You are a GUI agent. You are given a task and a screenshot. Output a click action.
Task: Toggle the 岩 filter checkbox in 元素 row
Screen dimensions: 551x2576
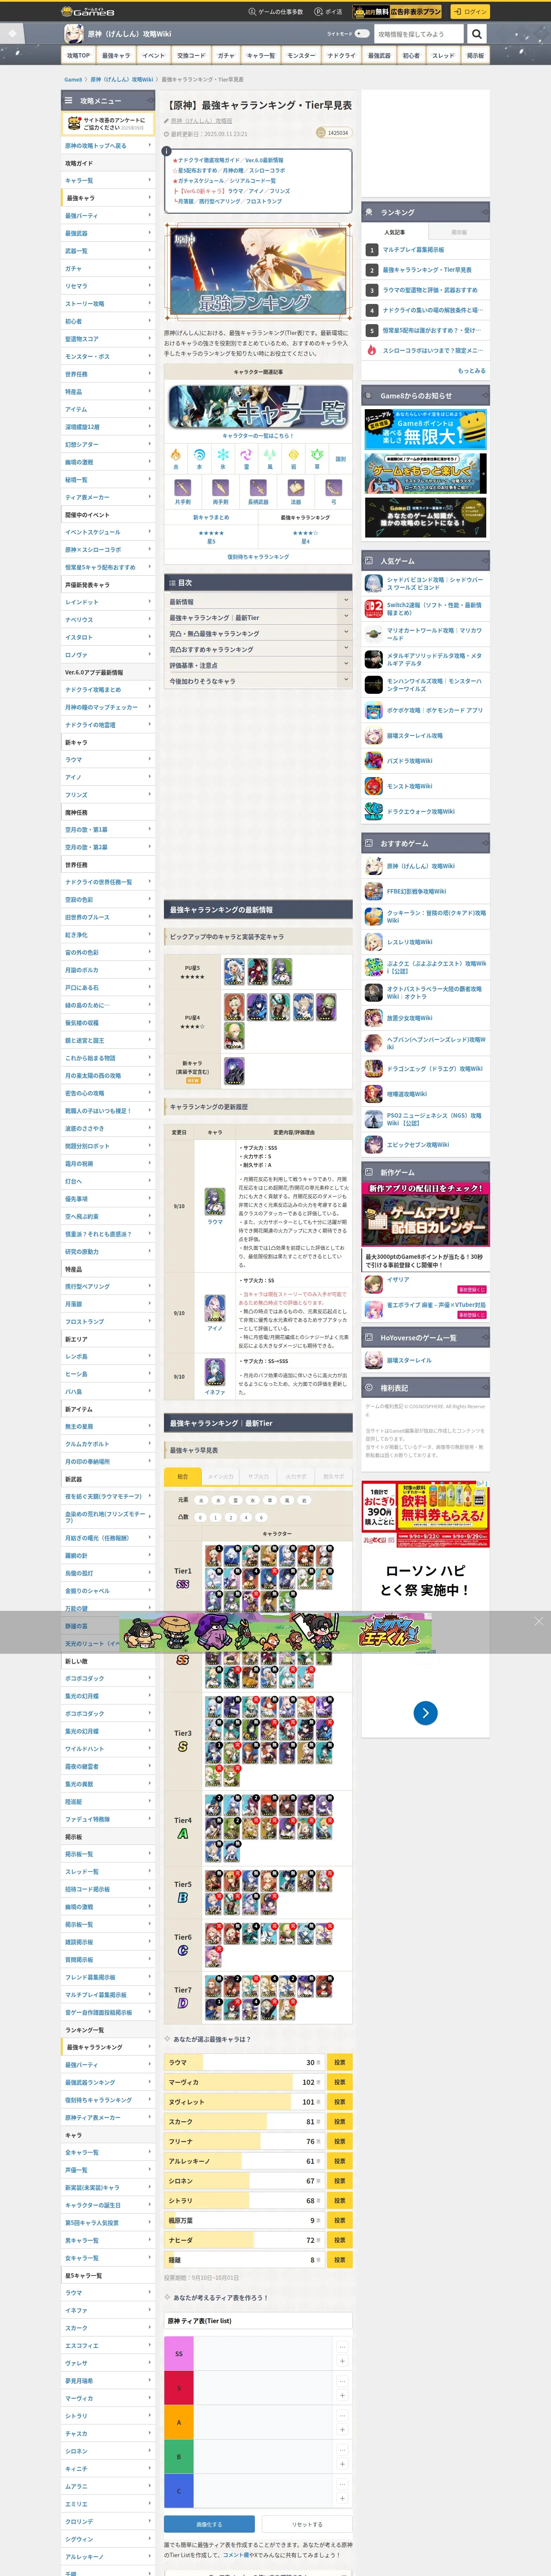click(x=304, y=1500)
